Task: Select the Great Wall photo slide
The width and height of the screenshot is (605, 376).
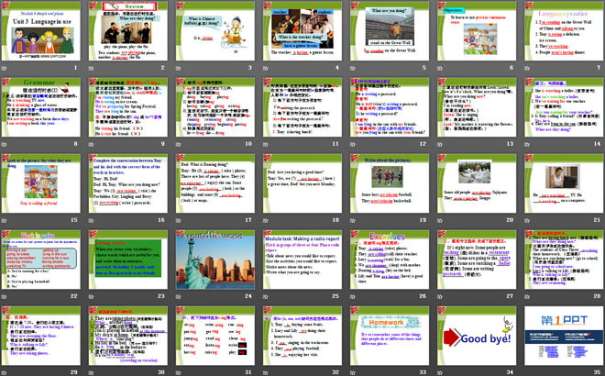Action: (390, 31)
